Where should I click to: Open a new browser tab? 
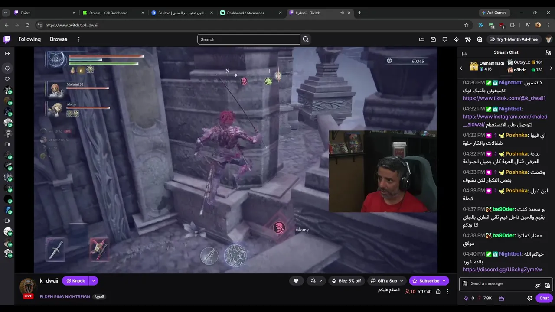click(359, 13)
